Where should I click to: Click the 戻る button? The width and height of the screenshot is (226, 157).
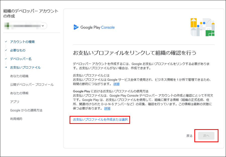click(x=189, y=136)
